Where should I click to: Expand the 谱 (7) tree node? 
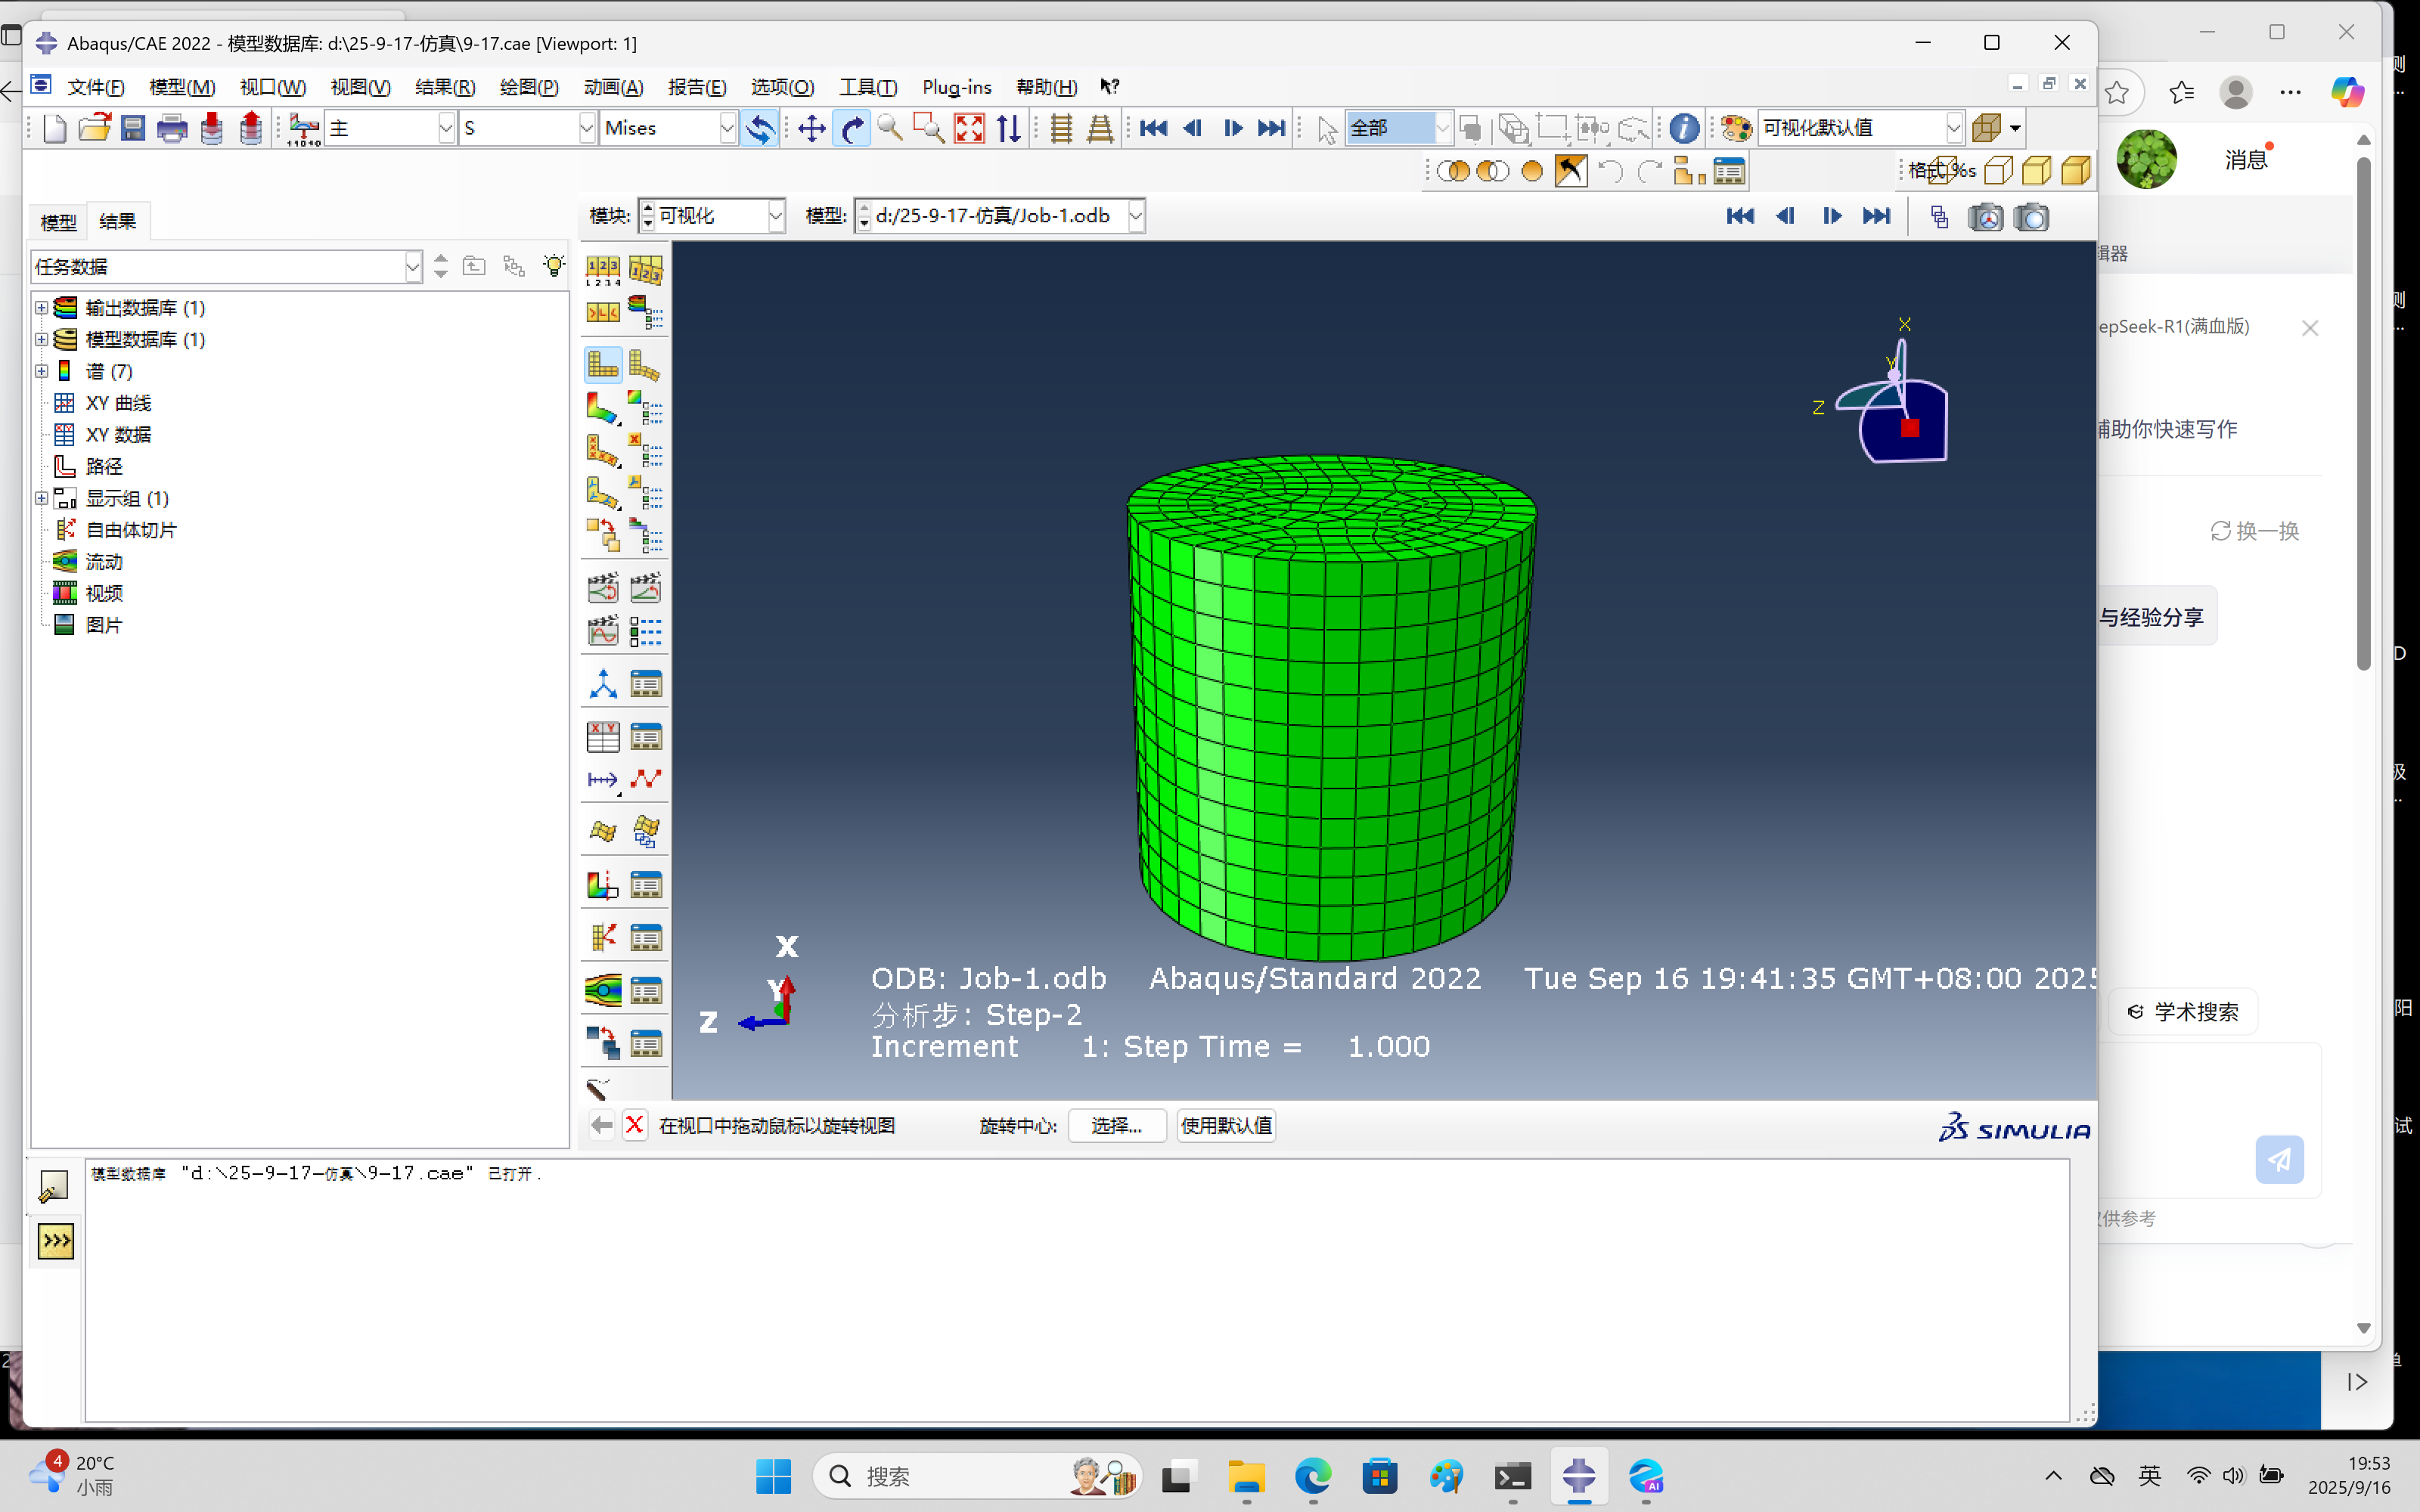click(41, 371)
